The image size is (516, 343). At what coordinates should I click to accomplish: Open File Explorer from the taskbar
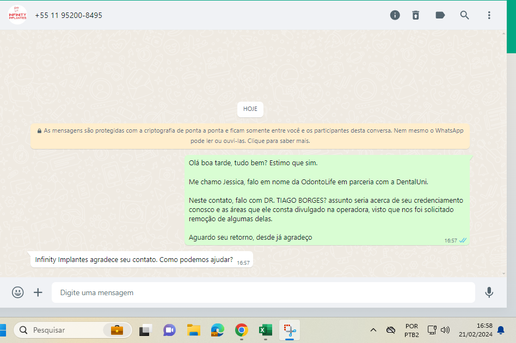coord(194,330)
